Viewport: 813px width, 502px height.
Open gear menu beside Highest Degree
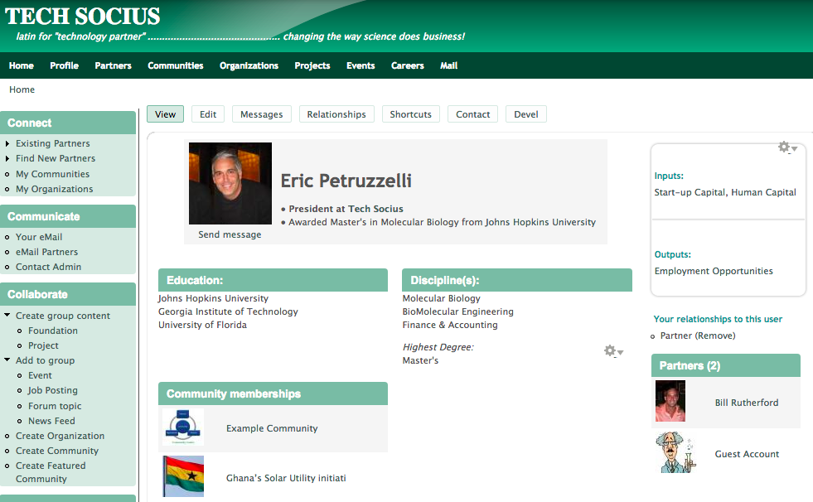coord(612,351)
